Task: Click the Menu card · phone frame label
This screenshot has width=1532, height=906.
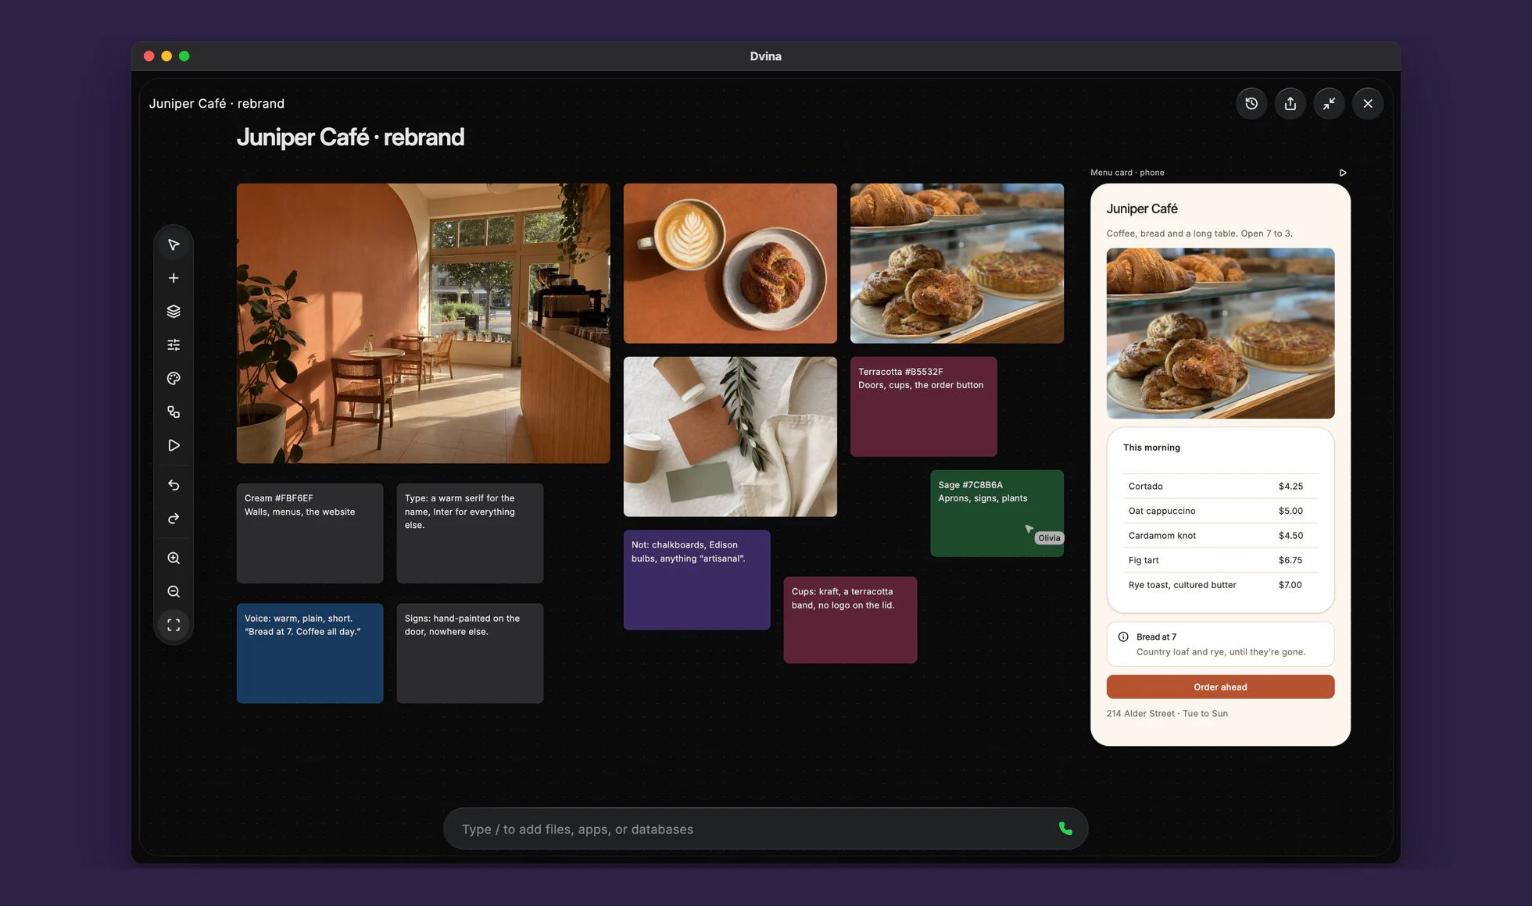Action: (x=1127, y=173)
